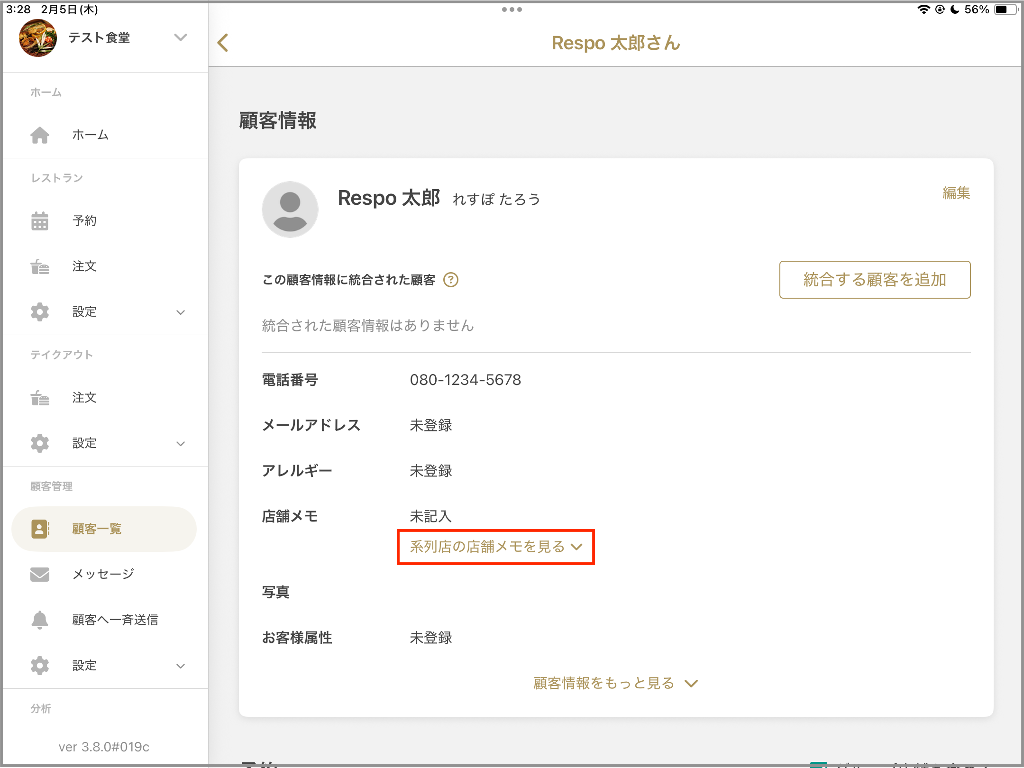This screenshot has width=1024, height=768.
Task: Open takeout orders icon in sidebar
Action: [40, 398]
